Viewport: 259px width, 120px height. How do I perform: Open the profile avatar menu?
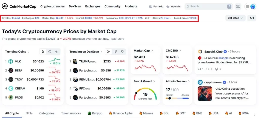click(253, 7)
